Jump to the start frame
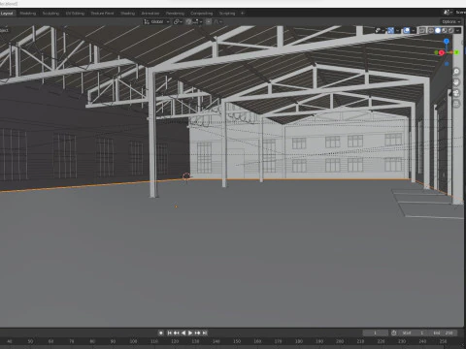This screenshot has width=466, height=349. [x=169, y=333]
